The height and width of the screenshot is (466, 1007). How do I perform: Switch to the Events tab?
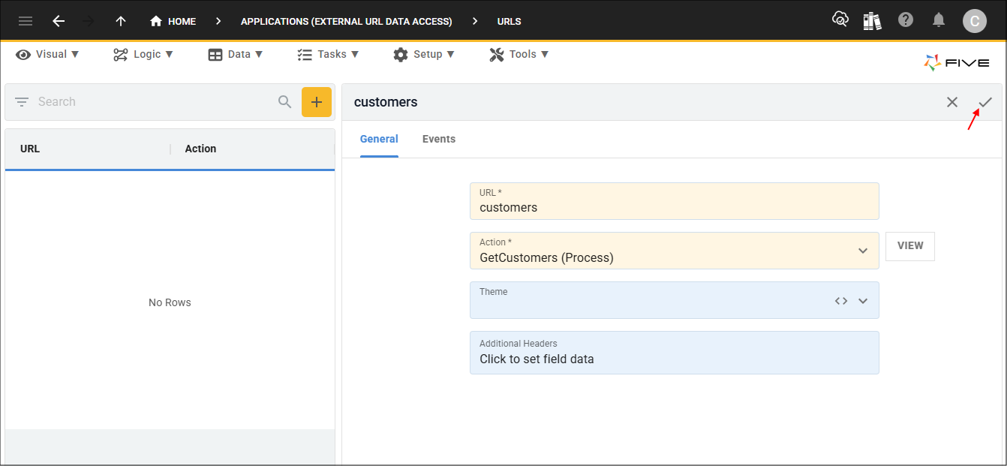[439, 139]
